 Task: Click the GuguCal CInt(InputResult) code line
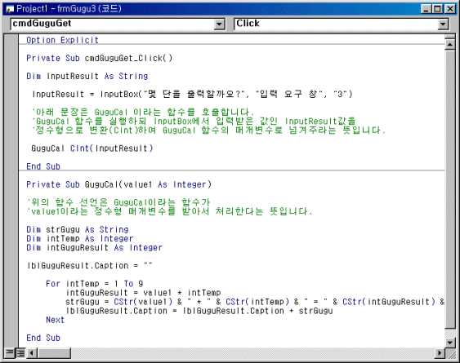point(92,148)
